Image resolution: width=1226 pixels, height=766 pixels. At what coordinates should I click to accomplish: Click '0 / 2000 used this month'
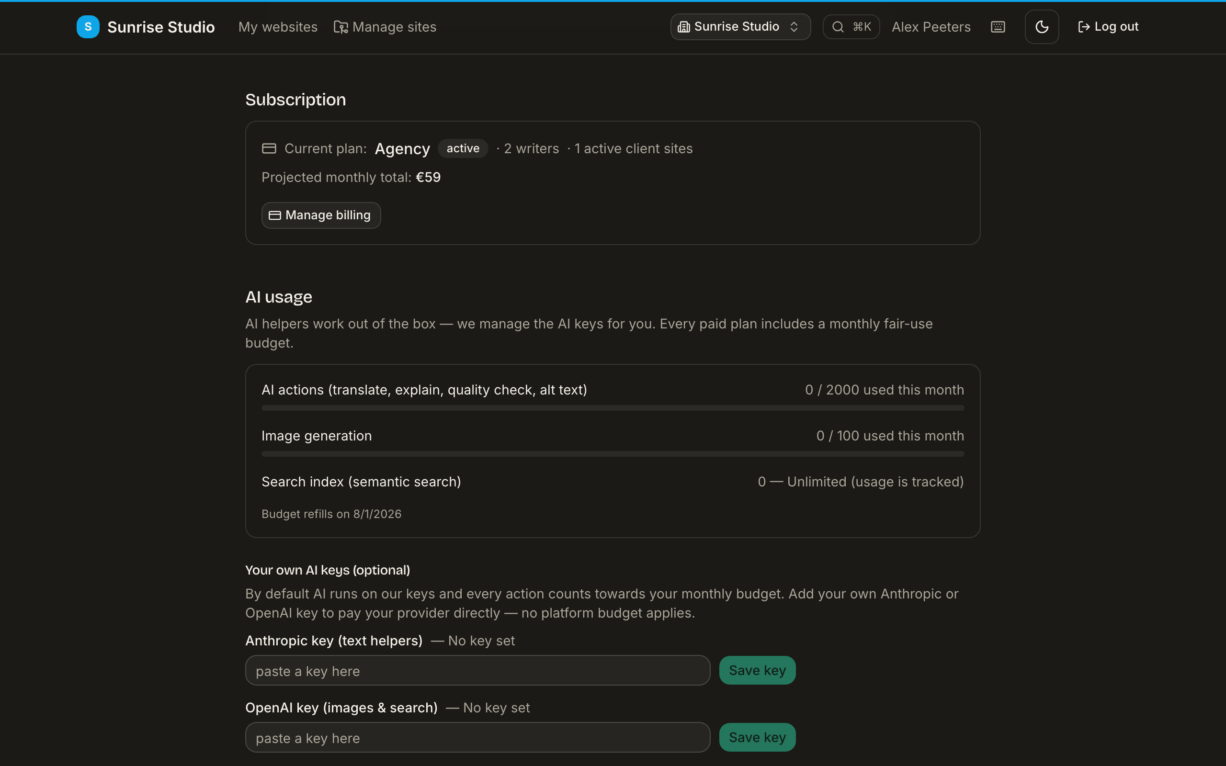885,390
